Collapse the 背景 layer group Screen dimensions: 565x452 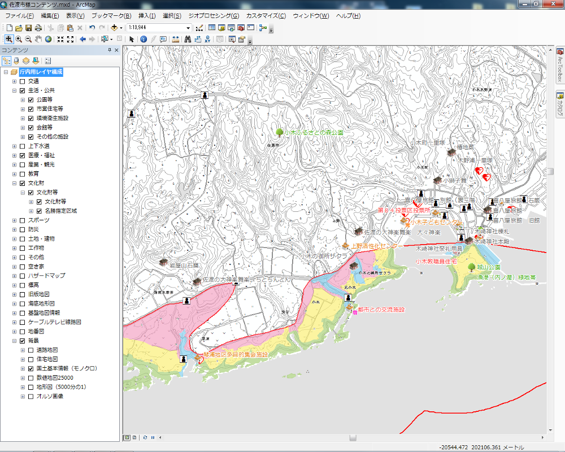pyautogui.click(x=13, y=340)
